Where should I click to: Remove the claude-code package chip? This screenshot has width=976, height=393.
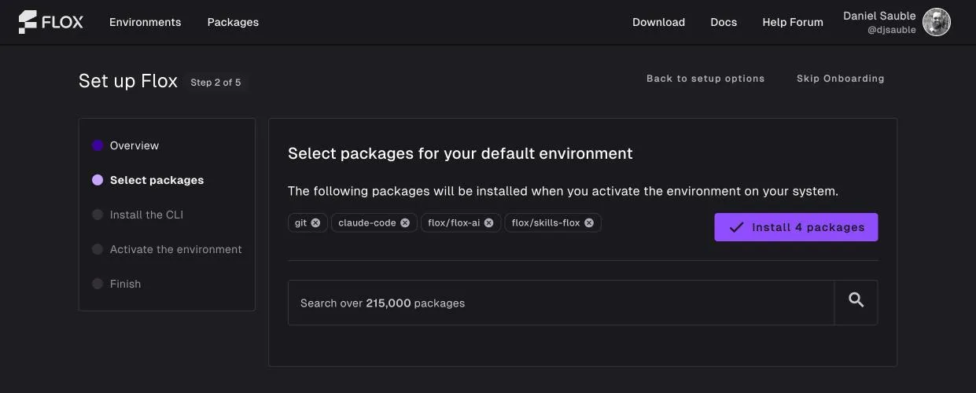point(405,223)
